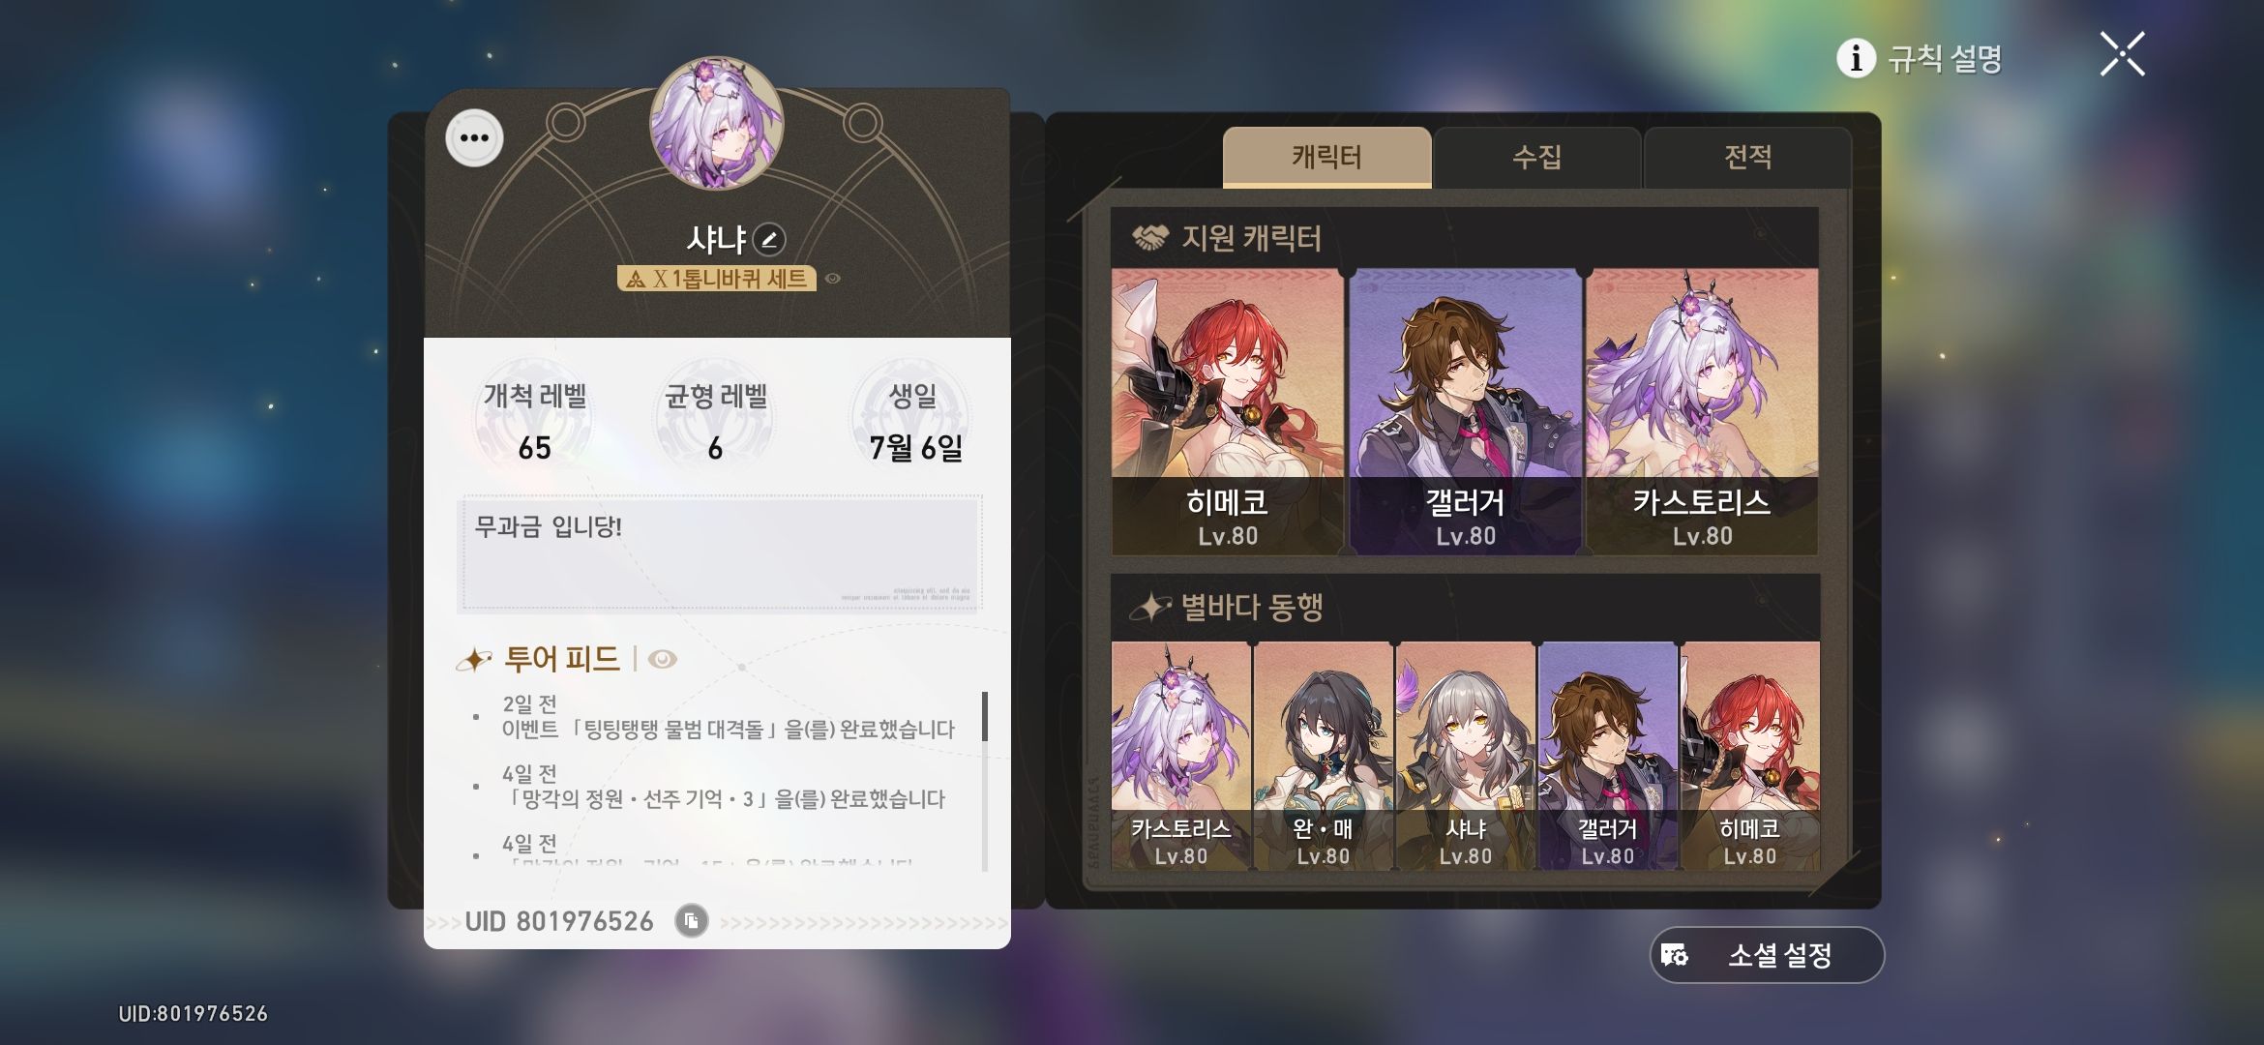
Task: Click the pencil icon to edit nickname
Action: point(769,239)
